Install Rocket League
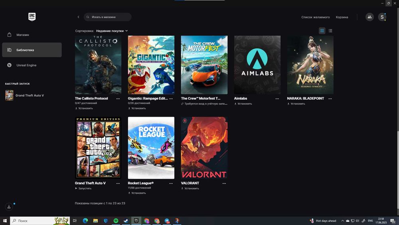 [137, 193]
